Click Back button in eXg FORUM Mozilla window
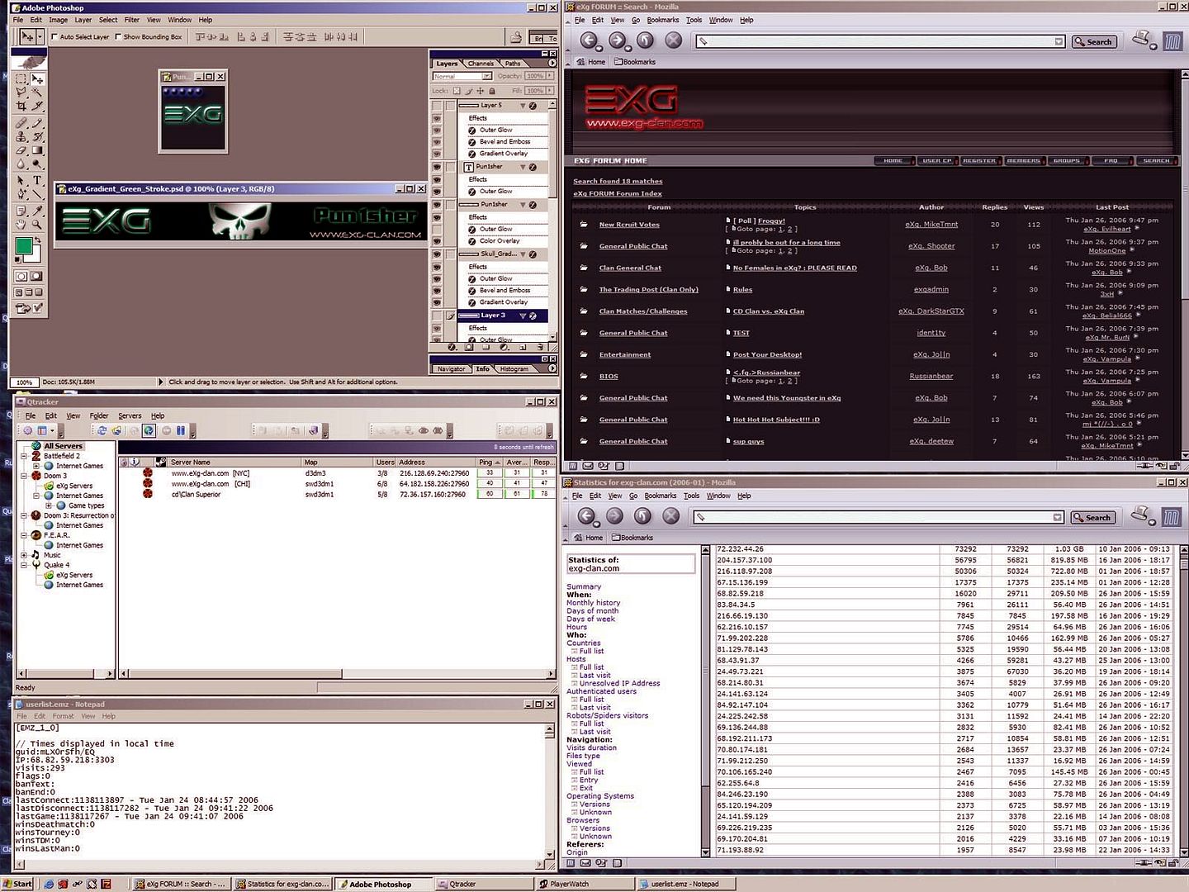1189x892 pixels. (x=589, y=40)
